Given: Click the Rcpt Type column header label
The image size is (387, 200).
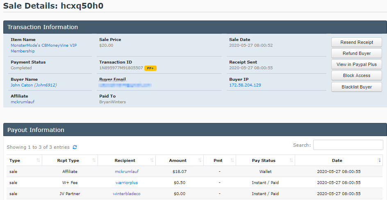Looking at the screenshot, I should [x=68, y=161].
